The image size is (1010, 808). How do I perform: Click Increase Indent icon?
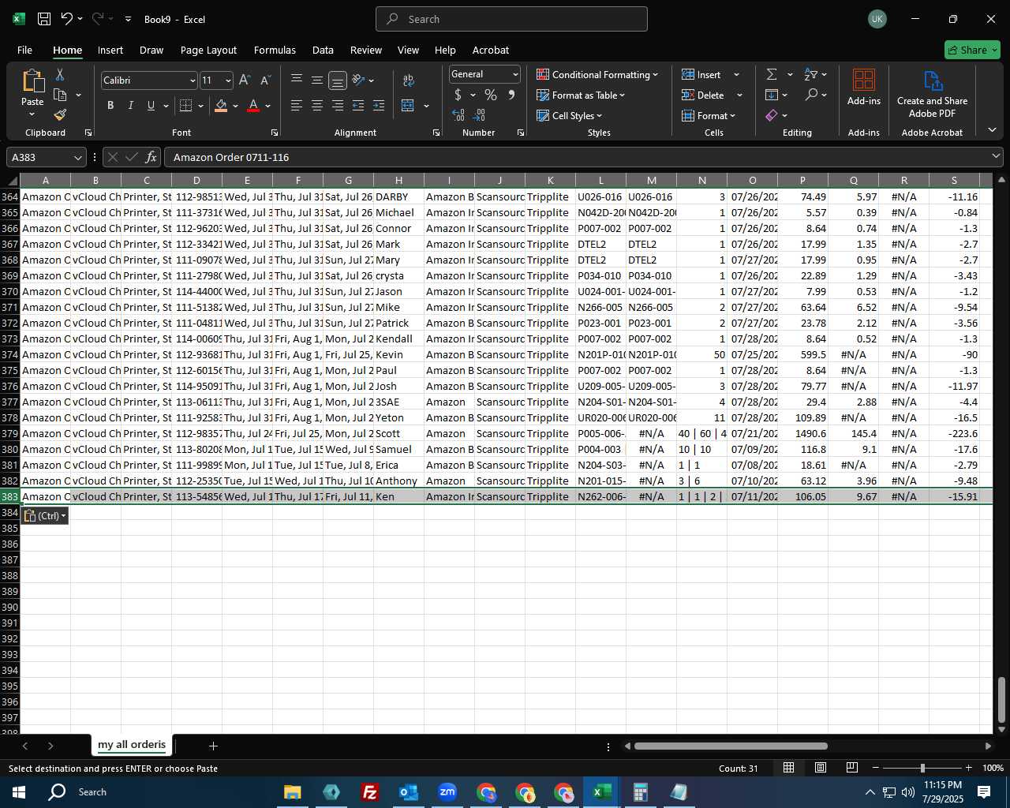point(379,106)
